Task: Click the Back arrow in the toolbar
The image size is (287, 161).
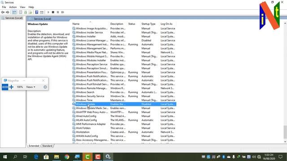Action: tap(3, 12)
